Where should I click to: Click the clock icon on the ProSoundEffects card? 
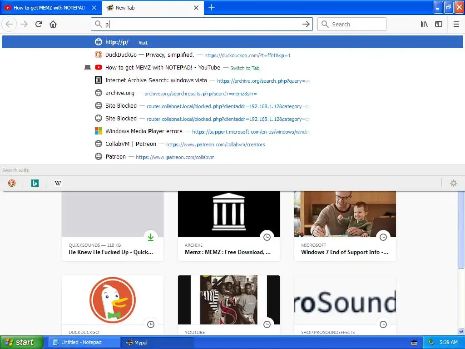[383, 324]
